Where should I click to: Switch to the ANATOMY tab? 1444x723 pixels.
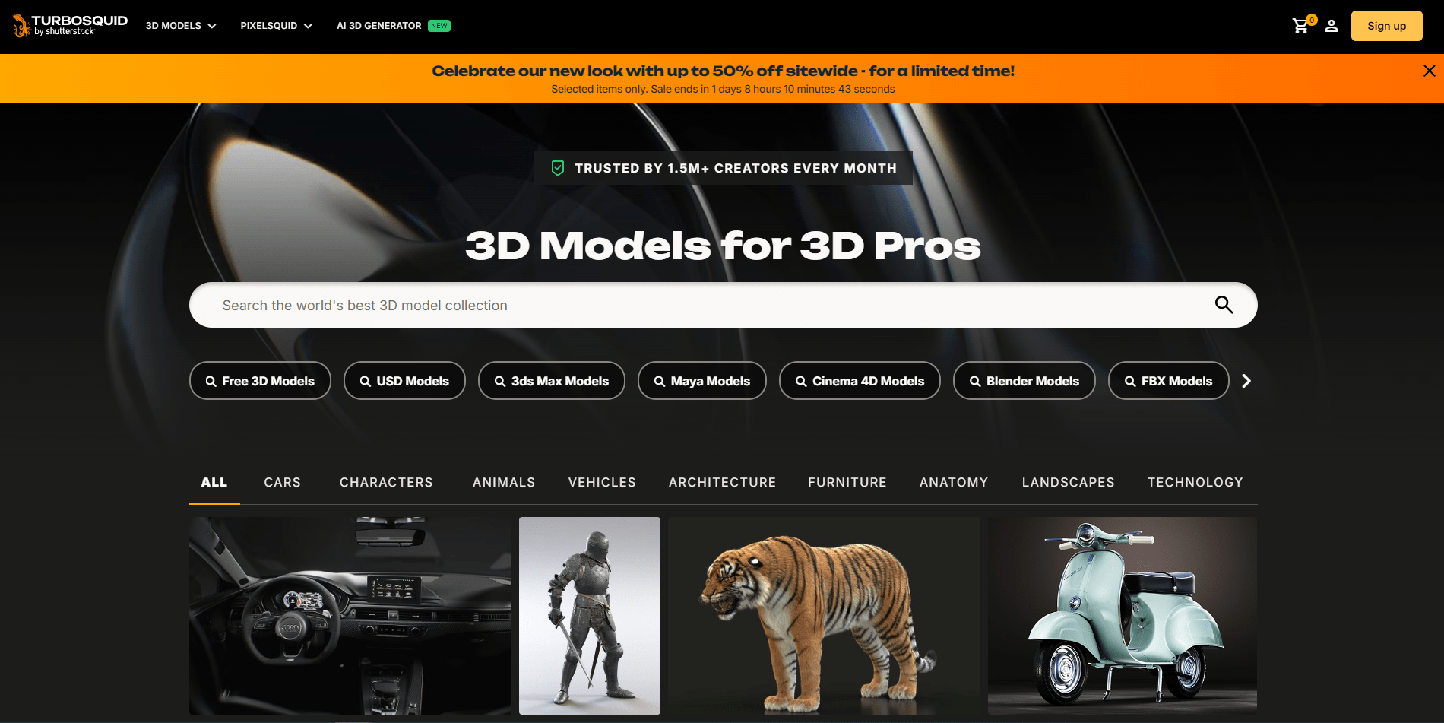(x=954, y=483)
